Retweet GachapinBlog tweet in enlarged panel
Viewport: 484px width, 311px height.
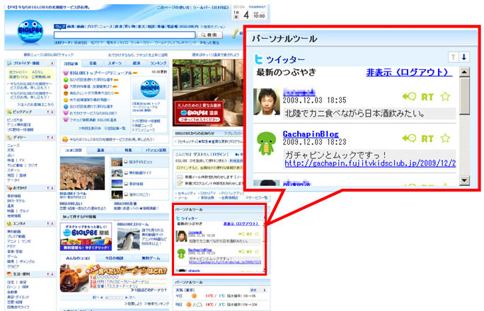[x=427, y=139]
